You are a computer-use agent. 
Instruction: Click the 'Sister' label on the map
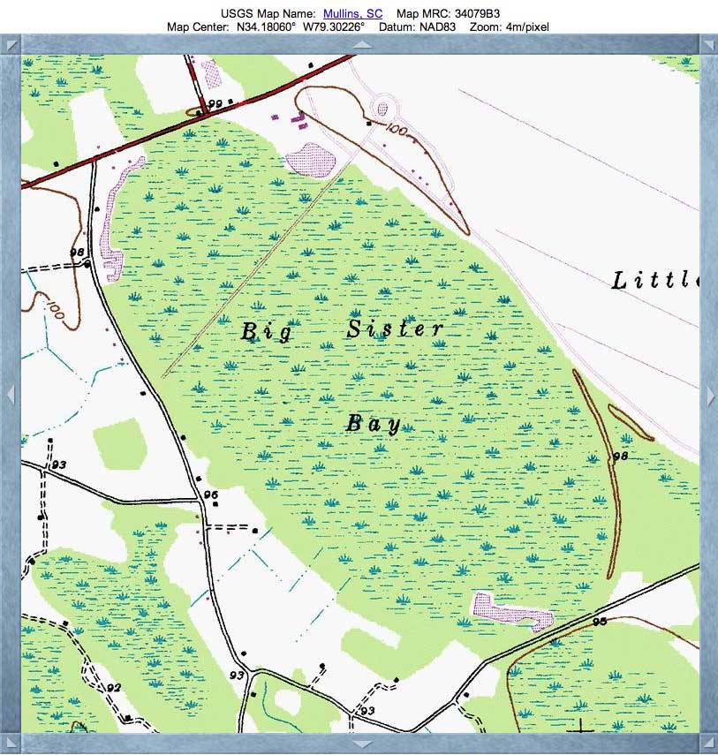395,328
